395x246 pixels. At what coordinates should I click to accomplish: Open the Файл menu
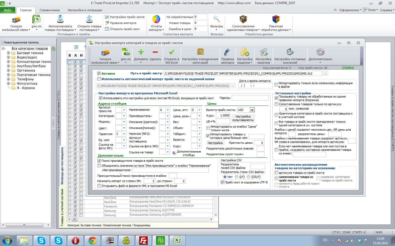(8, 10)
